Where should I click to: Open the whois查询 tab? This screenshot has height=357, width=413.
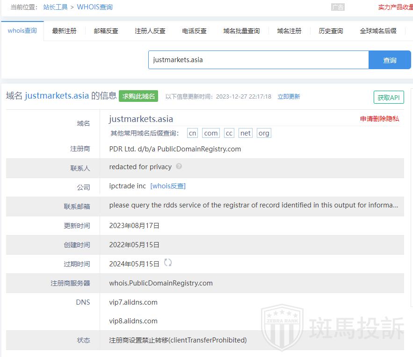click(22, 31)
